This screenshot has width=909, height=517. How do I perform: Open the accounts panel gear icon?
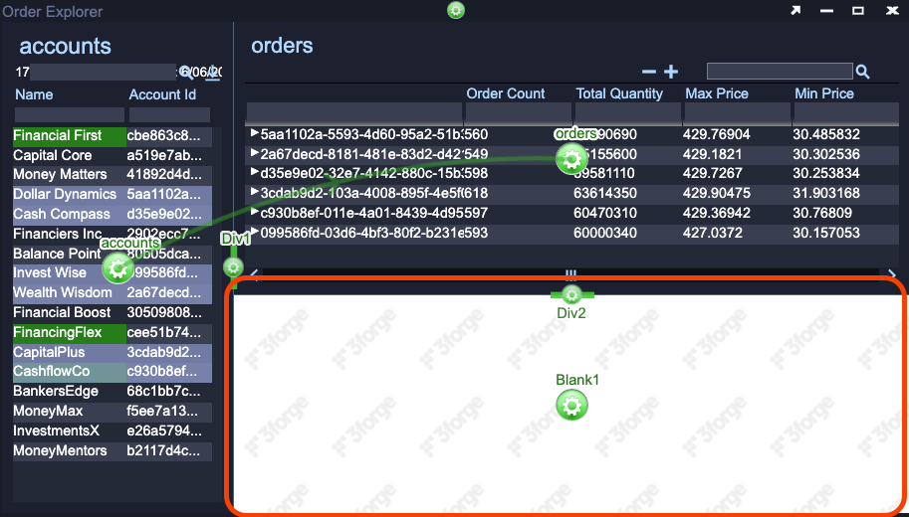(117, 266)
